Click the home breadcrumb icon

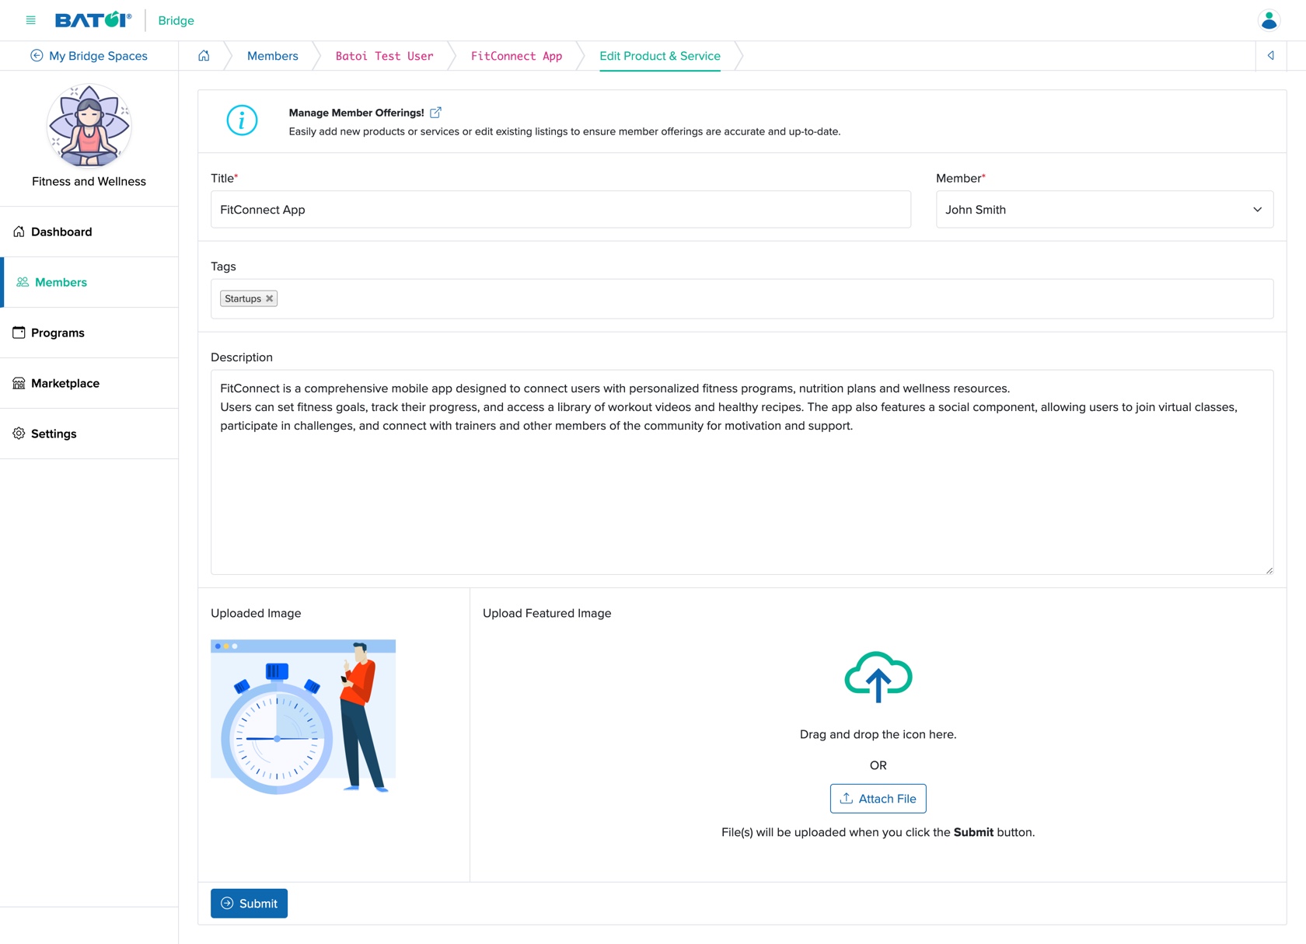pos(204,56)
